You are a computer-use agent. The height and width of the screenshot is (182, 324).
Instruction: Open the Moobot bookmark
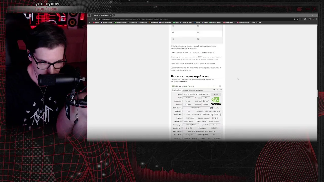(x=215, y=22)
